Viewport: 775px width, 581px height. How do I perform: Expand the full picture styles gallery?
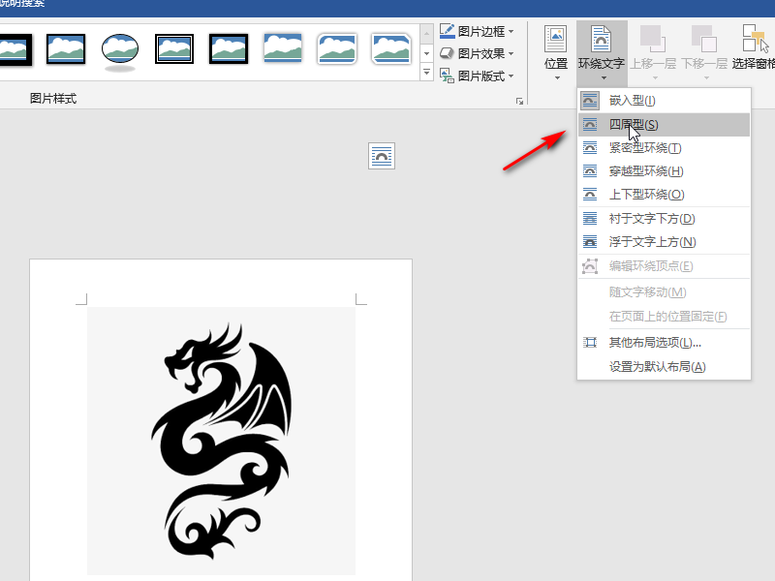(x=426, y=73)
